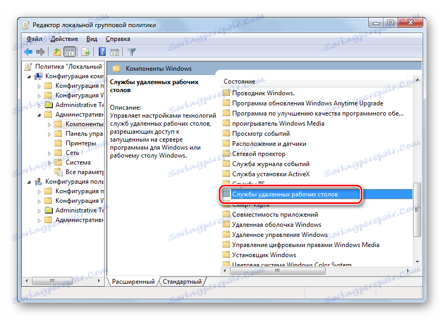Expand the first Administrative Te node arrow
The height and width of the screenshot is (320, 444).
coord(39,105)
